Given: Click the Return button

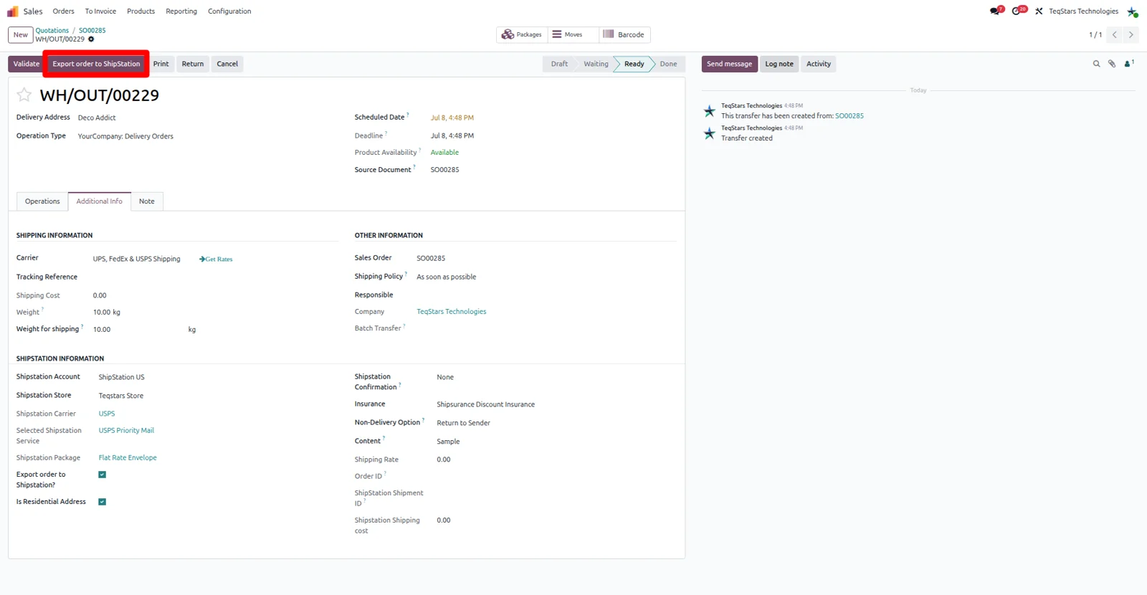Looking at the screenshot, I should [193, 64].
